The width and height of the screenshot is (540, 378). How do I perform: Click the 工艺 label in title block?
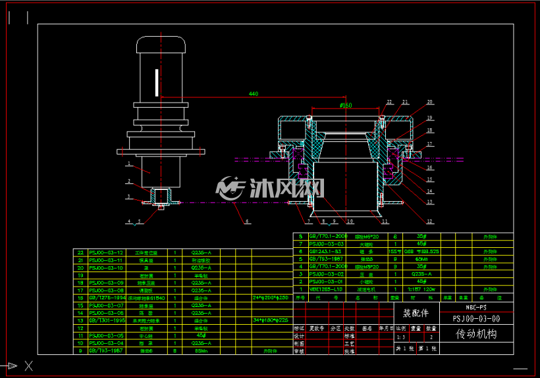click(349, 344)
